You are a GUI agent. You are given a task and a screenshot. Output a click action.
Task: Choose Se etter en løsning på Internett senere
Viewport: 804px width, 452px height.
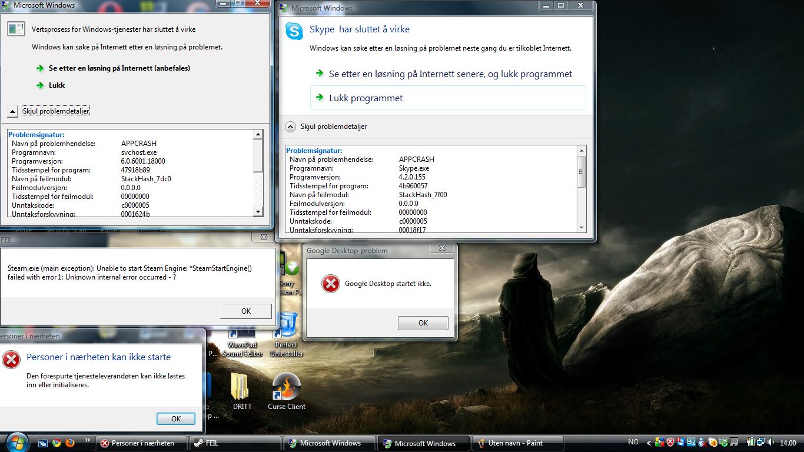coord(450,74)
